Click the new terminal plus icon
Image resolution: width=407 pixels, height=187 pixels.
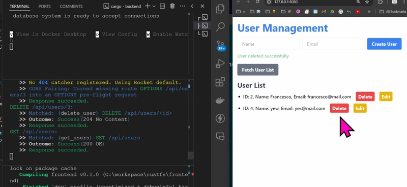pos(148,6)
